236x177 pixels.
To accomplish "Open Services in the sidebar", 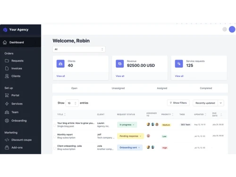I will (x=17, y=104).
